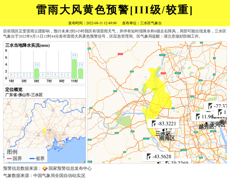Click the yellow warning title banner
The image size is (230, 180).
pos(115,10)
